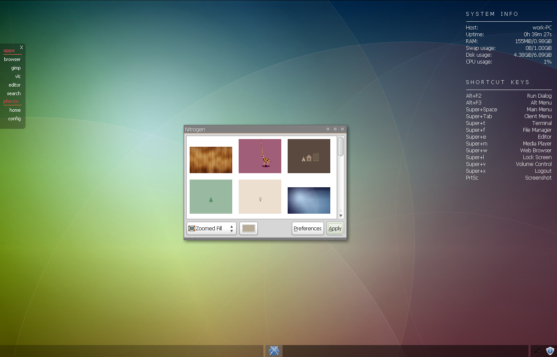Open vlc from the apps panel
The height and width of the screenshot is (357, 557).
click(x=18, y=76)
